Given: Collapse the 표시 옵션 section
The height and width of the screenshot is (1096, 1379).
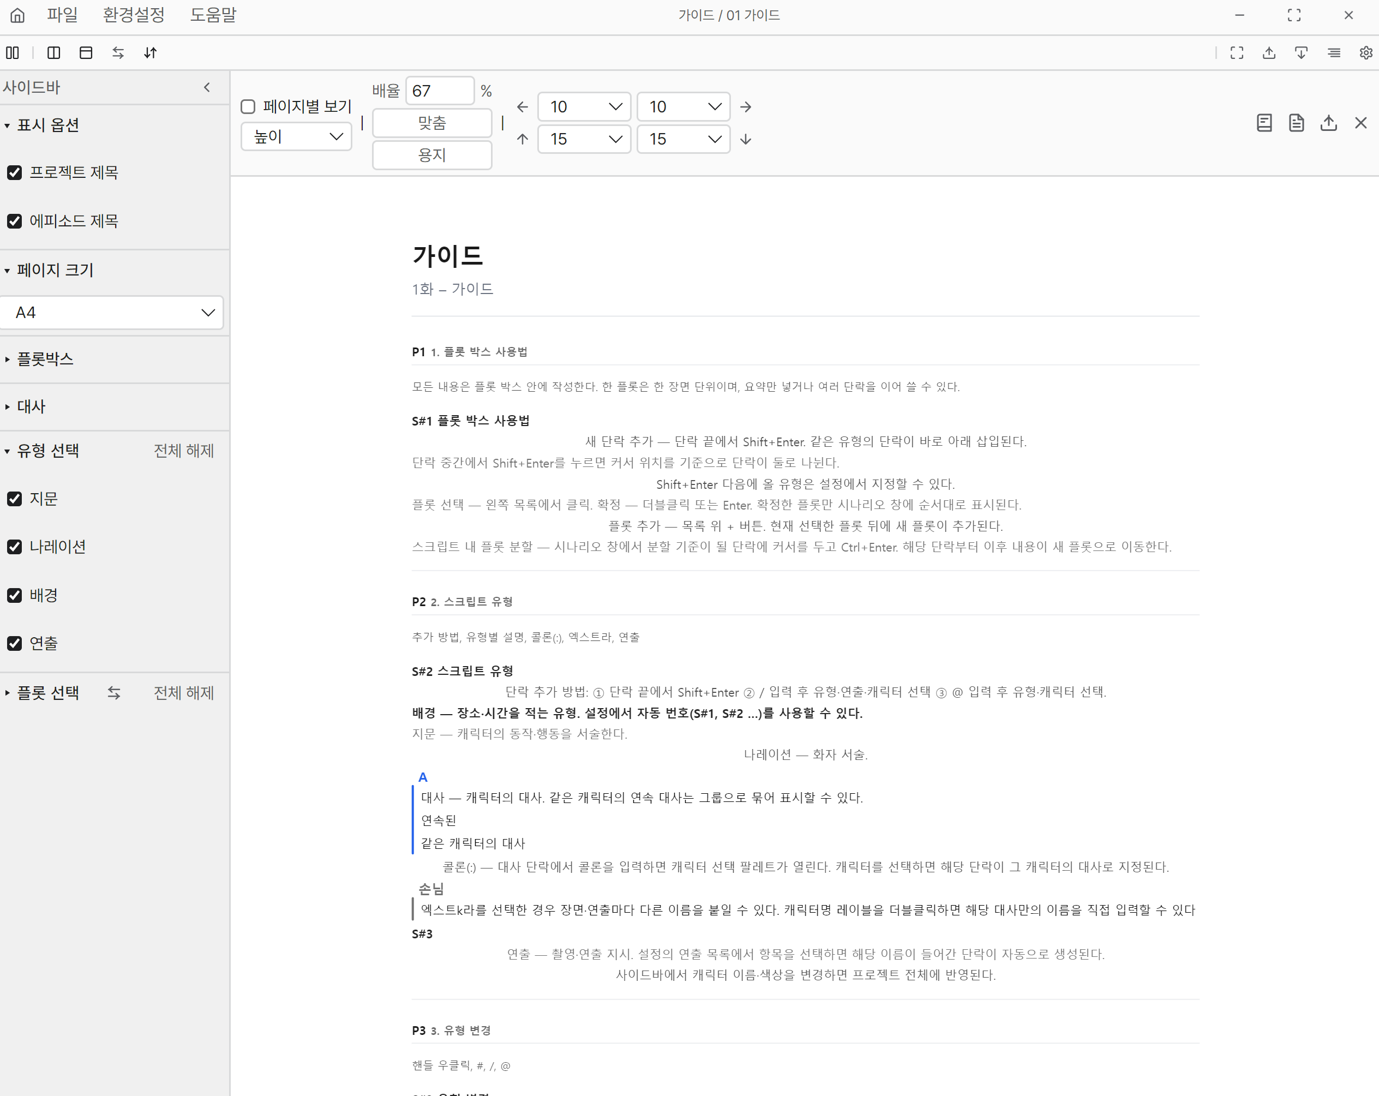Looking at the screenshot, I should 41,125.
